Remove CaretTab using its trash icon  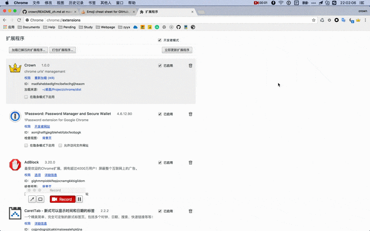191,211
